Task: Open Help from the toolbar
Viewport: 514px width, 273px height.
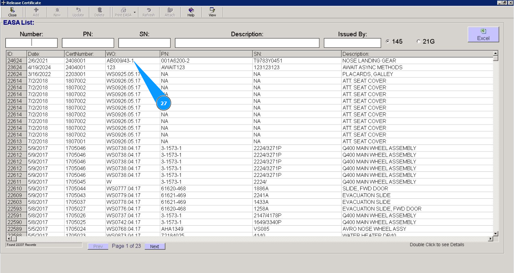Action: (x=191, y=12)
